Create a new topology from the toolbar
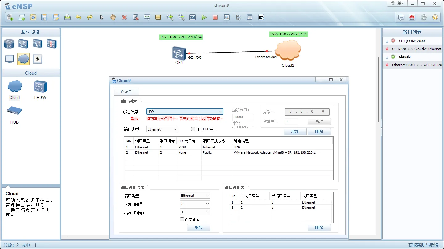The image size is (444, 249). (x=10, y=17)
